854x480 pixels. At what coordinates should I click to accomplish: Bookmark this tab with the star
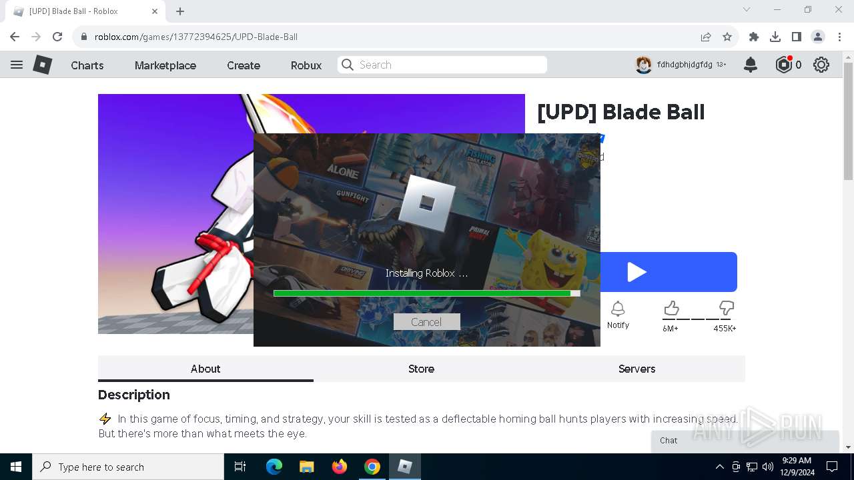(727, 37)
